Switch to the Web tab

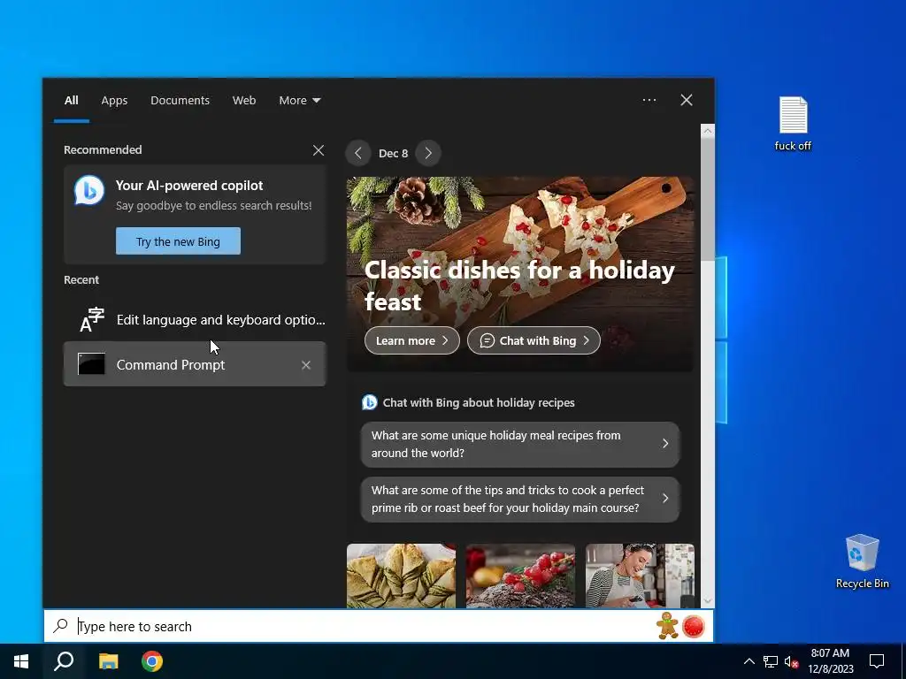(244, 101)
